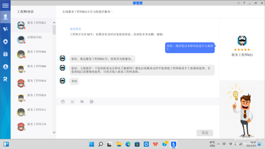Image resolution: width=265 pixels, height=149 pixels.
Task: Click the refresh icon in the title bar
Action: pyautogui.click(x=238, y=3)
